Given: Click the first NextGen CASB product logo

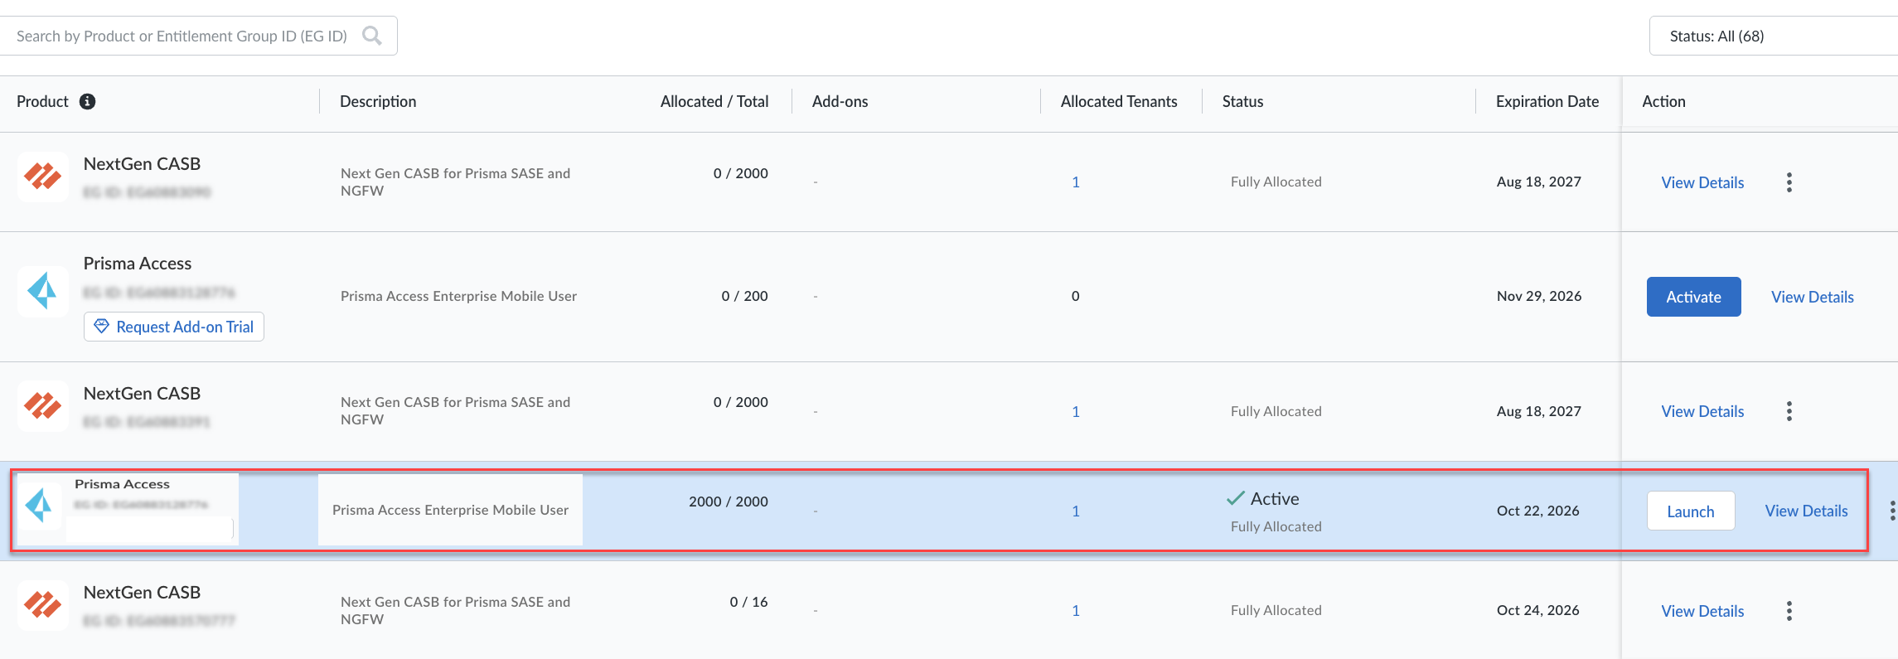Looking at the screenshot, I should coord(42,177).
